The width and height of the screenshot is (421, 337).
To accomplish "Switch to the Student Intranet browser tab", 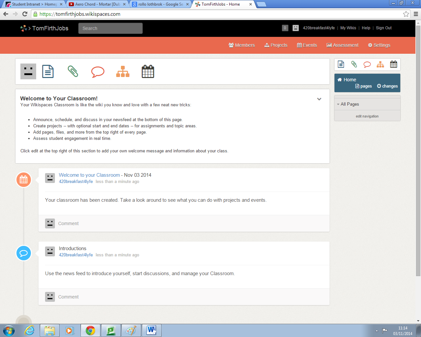I will tap(34, 4).
